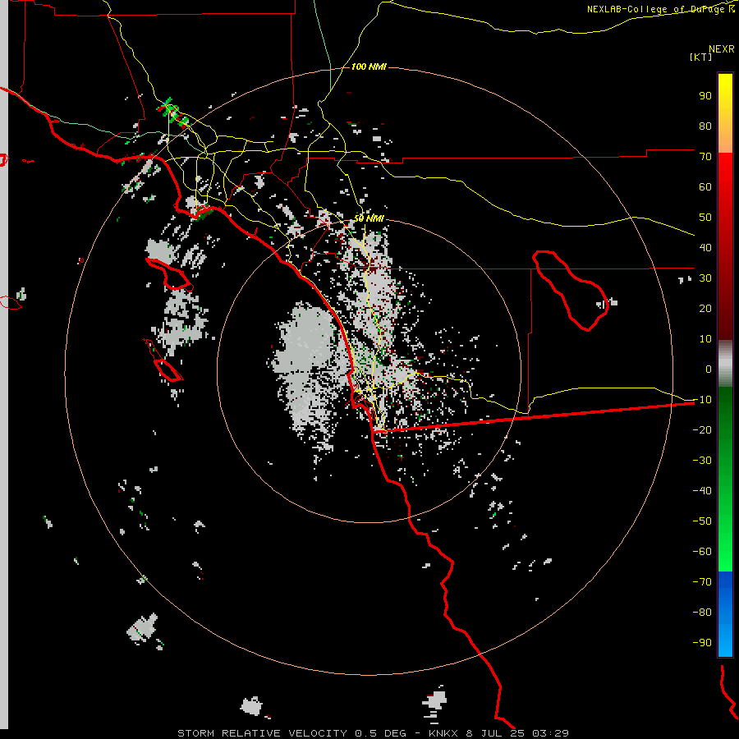Screen dimensions: 739x739
Task: Click the -30 tick label on the velocity scale
Action: click(702, 461)
